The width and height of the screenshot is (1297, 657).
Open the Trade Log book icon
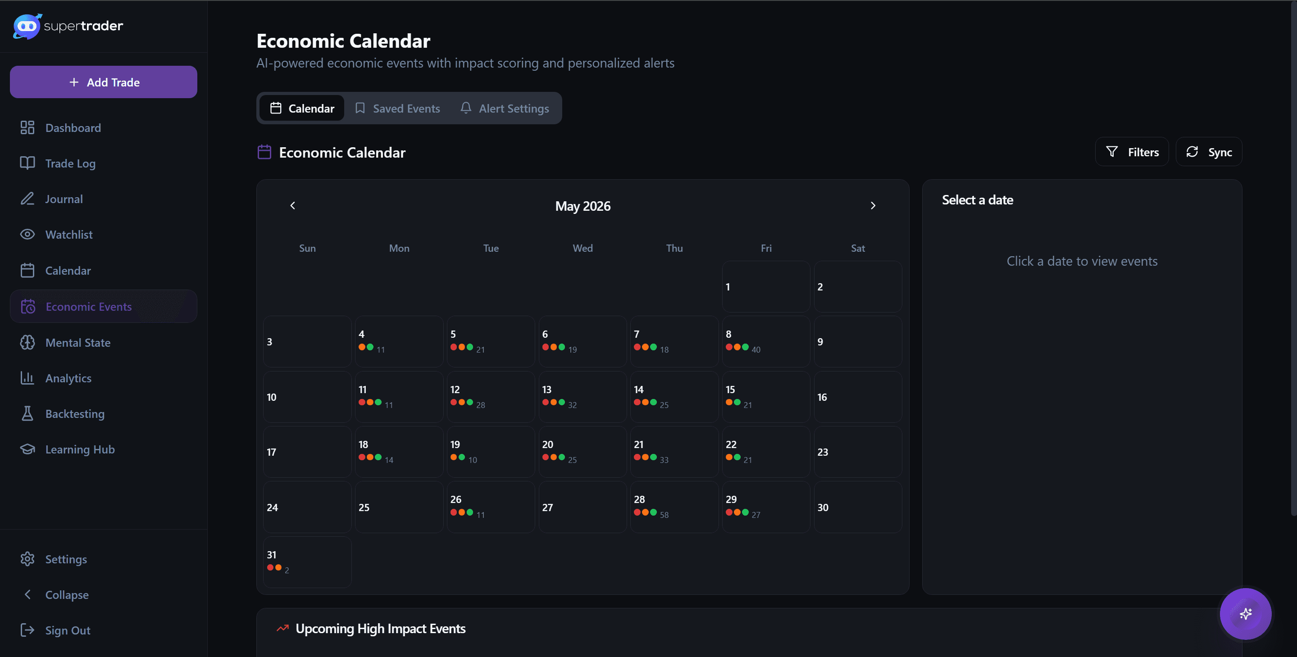(27, 163)
